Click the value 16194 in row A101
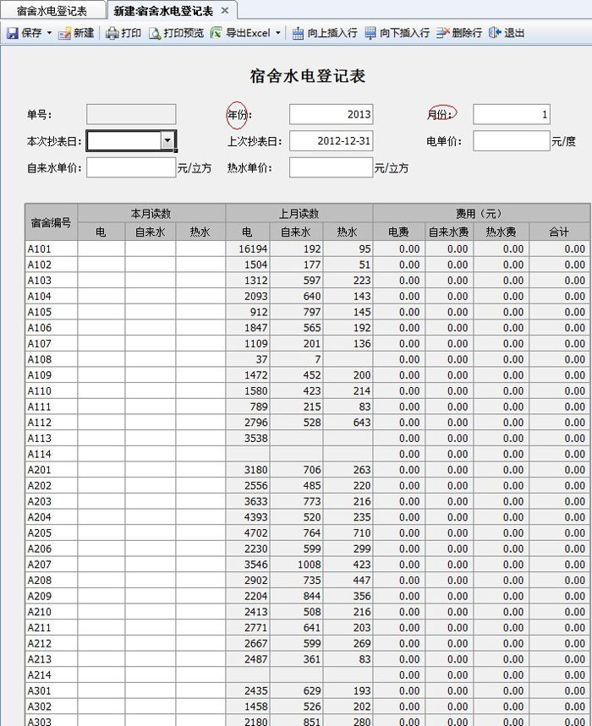The image size is (592, 726). (x=253, y=248)
